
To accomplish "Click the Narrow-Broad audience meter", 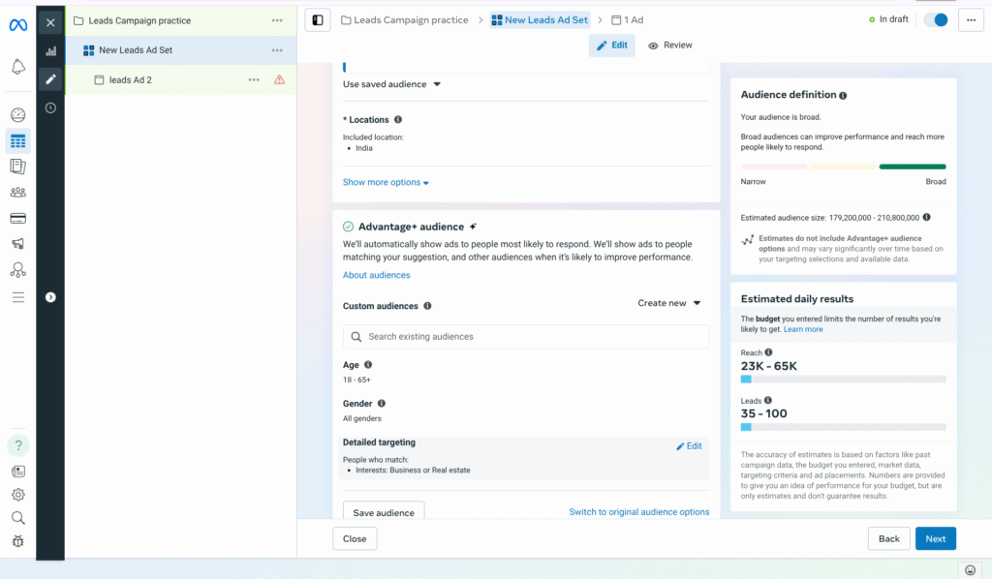I will 844,167.
